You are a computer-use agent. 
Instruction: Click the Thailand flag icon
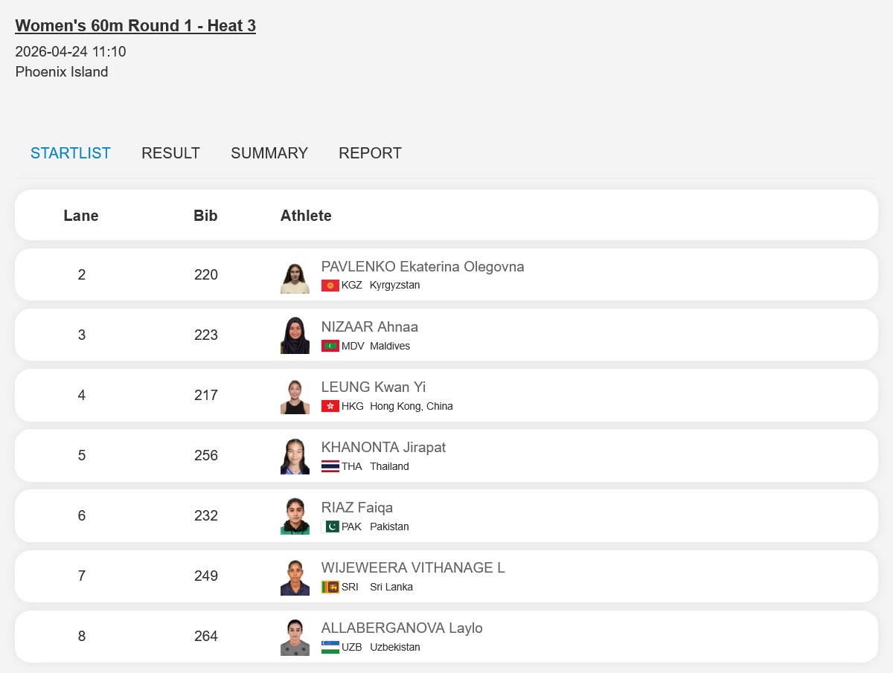(330, 466)
